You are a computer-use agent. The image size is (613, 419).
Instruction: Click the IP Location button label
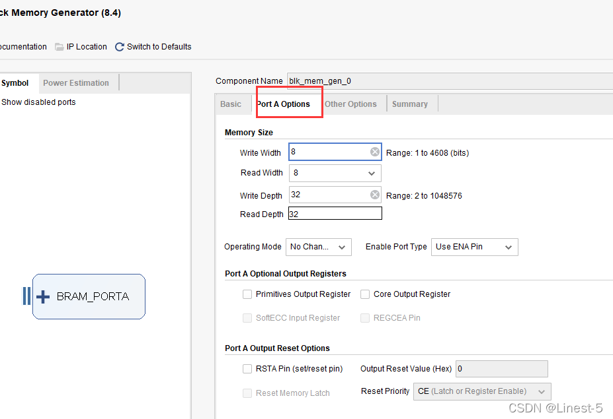coord(87,47)
